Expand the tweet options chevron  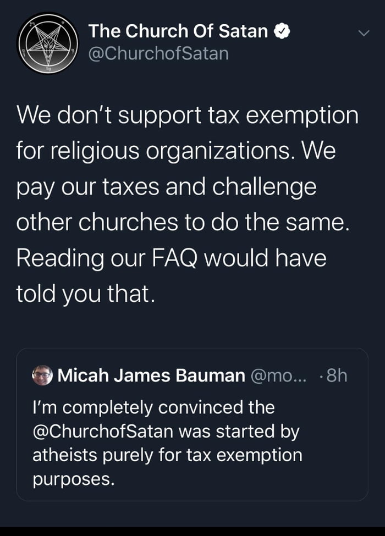[362, 33]
